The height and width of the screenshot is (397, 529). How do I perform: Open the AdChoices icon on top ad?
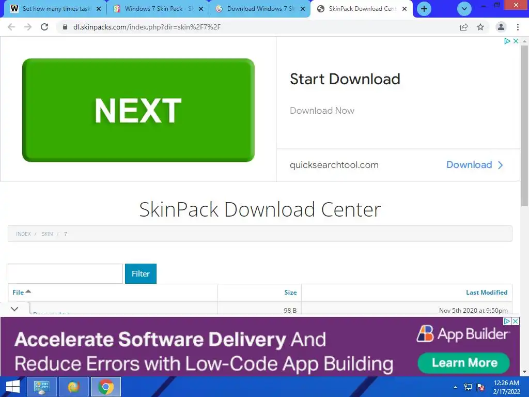[507, 41]
